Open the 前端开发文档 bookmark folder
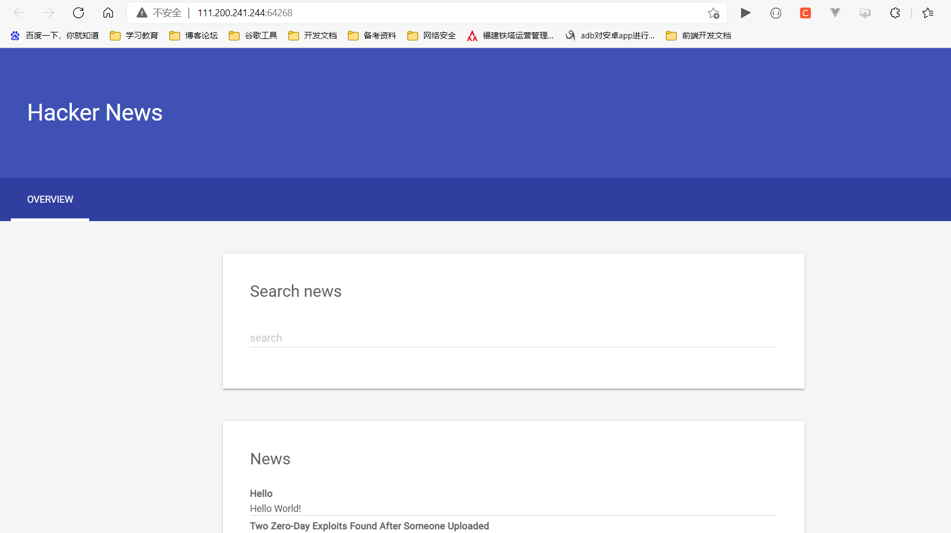This screenshot has width=951, height=533. (x=699, y=36)
